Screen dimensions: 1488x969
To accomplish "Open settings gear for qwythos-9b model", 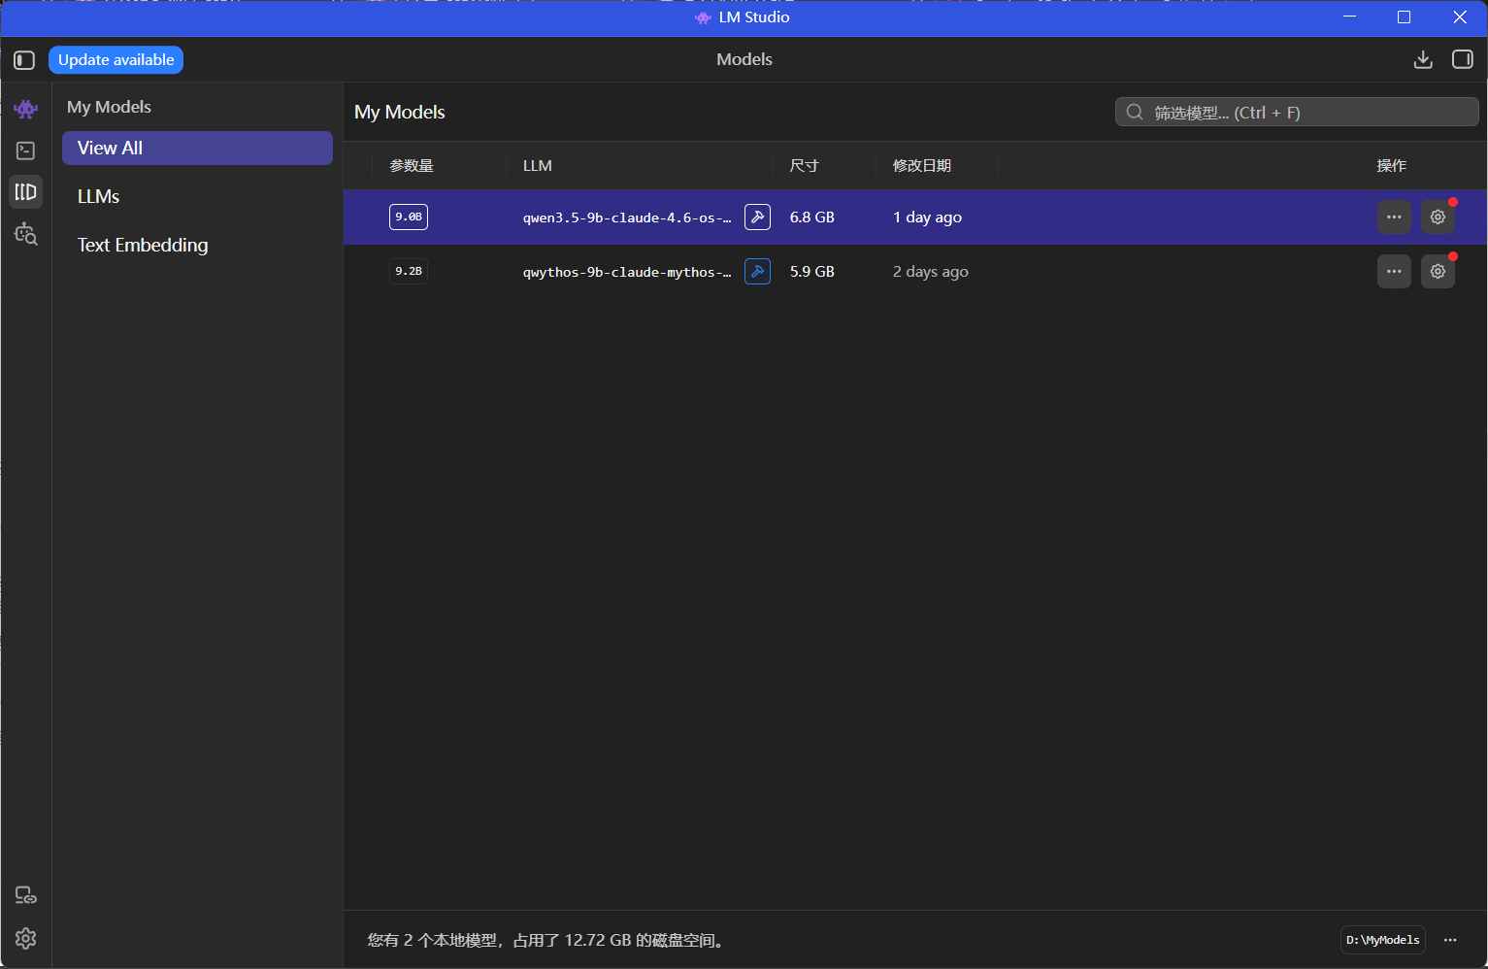I will (x=1438, y=271).
